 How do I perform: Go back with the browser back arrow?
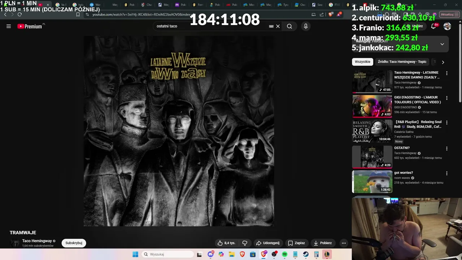tap(5, 14)
